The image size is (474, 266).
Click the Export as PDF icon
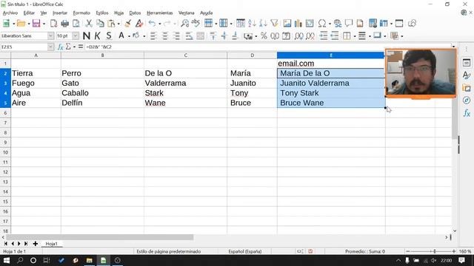pos(54,23)
